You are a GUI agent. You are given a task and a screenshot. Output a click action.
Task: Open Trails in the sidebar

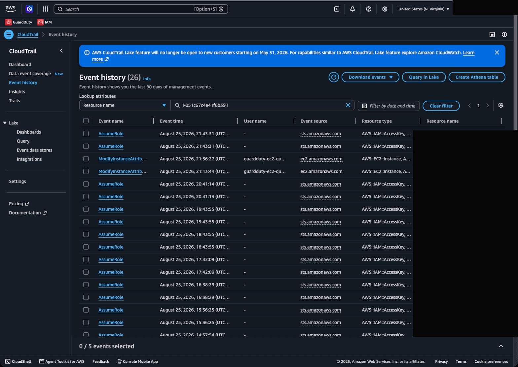click(x=15, y=101)
